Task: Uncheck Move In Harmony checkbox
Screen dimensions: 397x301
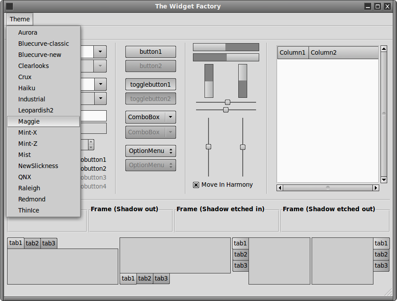Action: coord(196,185)
